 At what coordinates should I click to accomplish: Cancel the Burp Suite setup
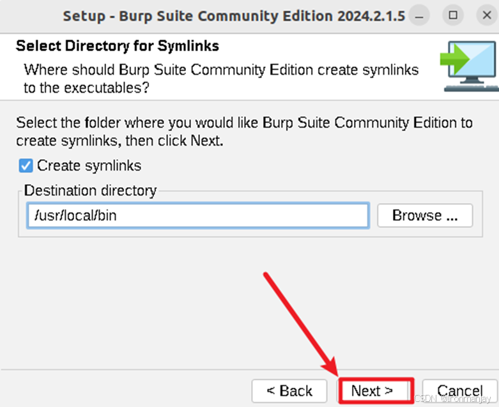pos(459,391)
